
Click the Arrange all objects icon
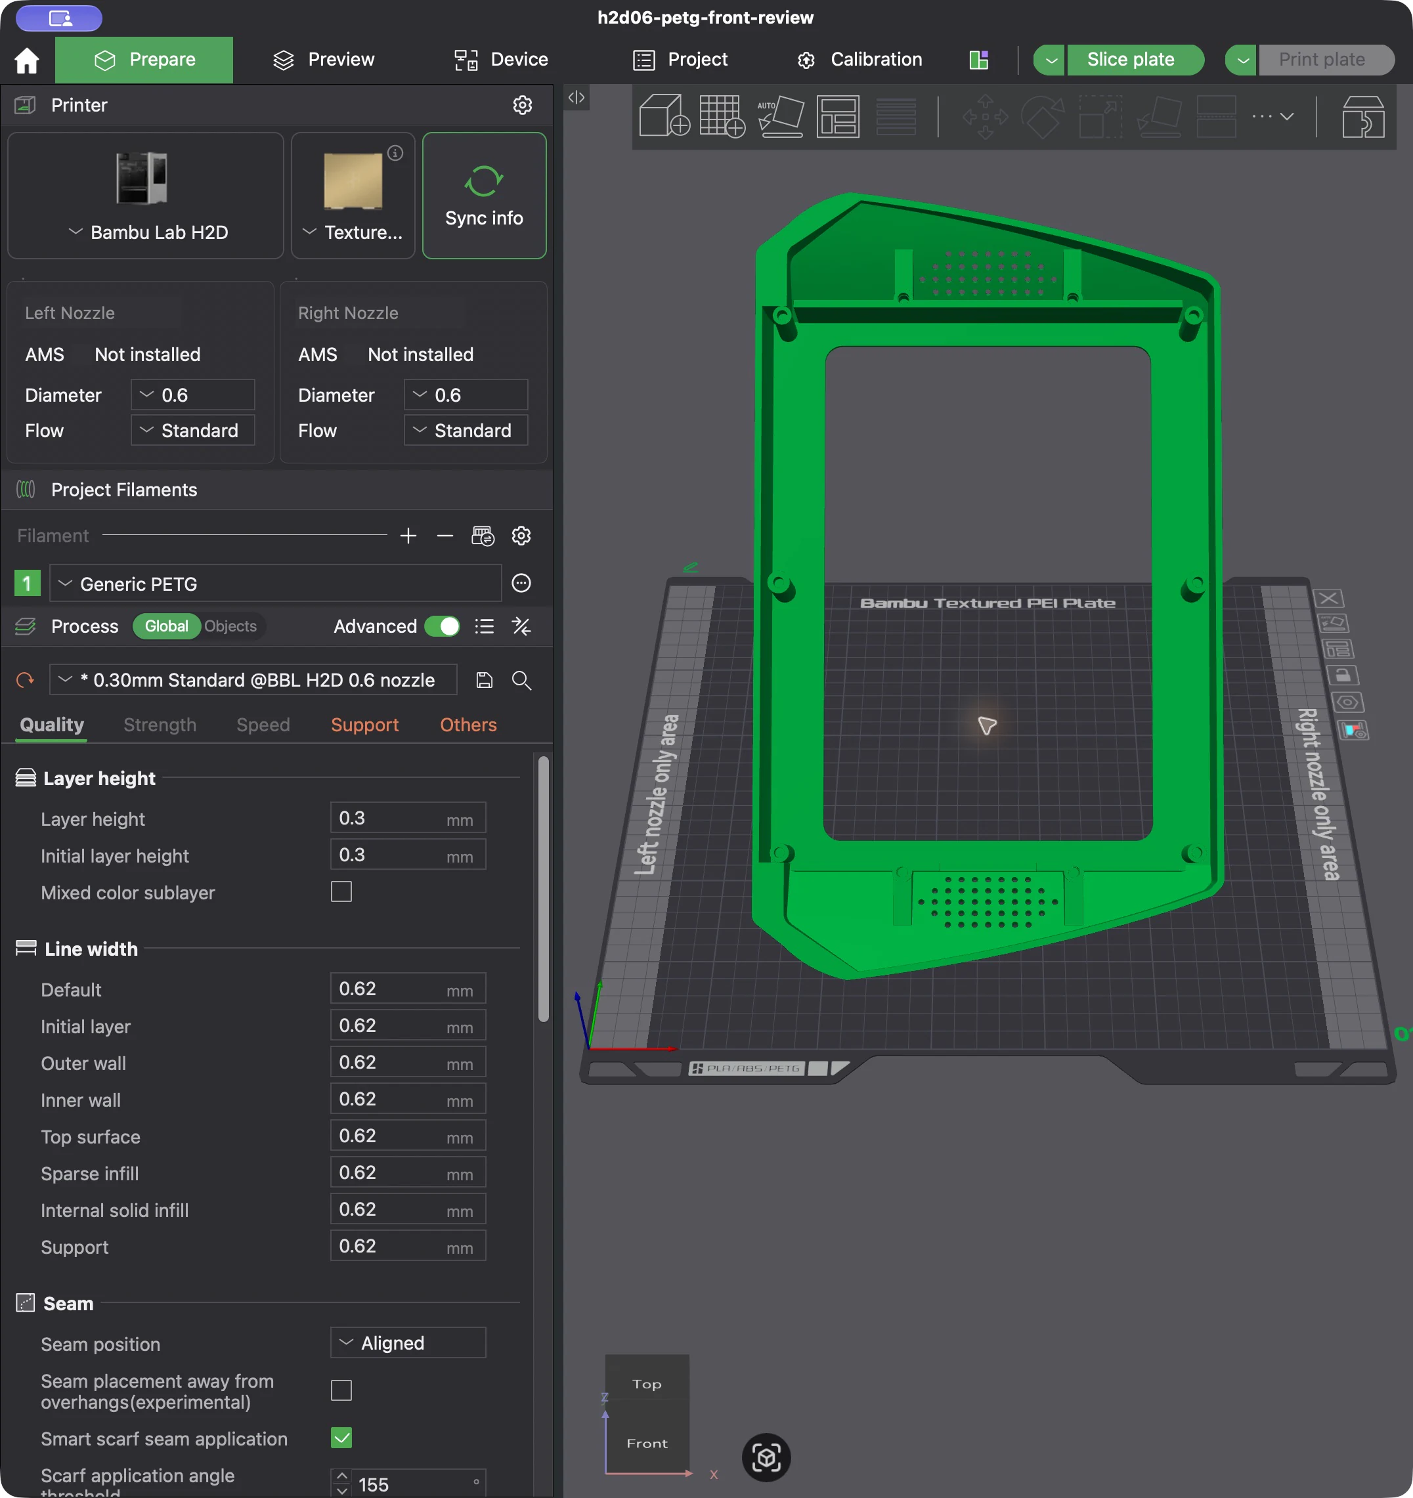pyautogui.click(x=837, y=116)
